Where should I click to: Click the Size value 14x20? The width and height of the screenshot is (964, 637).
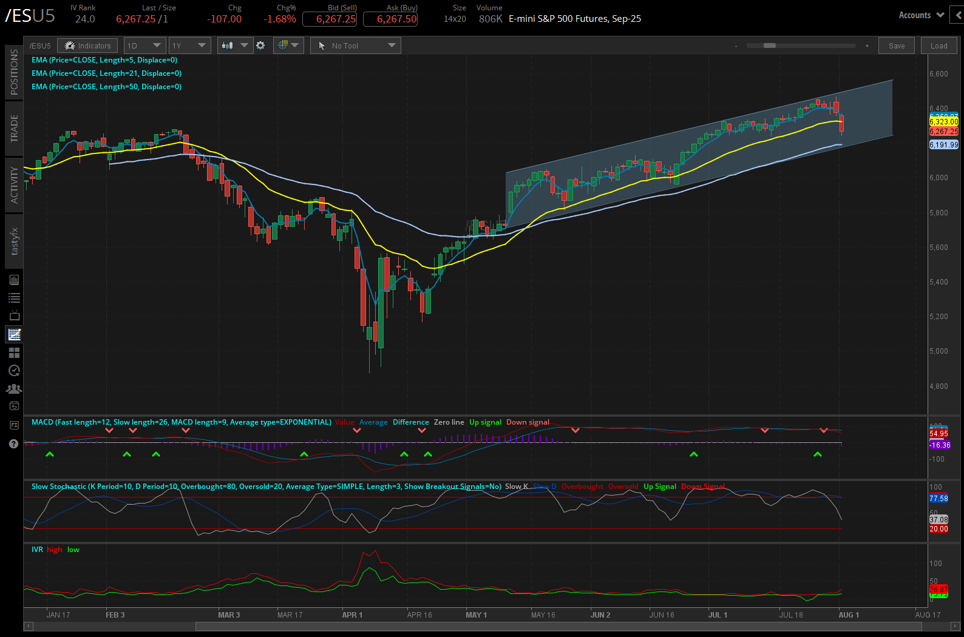point(455,19)
